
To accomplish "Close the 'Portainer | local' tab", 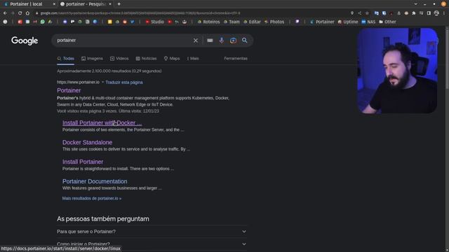I will (54, 4).
